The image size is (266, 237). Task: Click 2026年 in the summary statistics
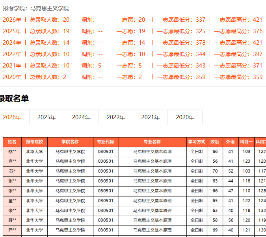12,20
